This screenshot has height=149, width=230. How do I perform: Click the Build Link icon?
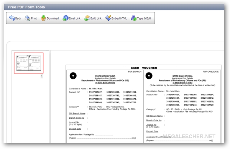click(87, 18)
